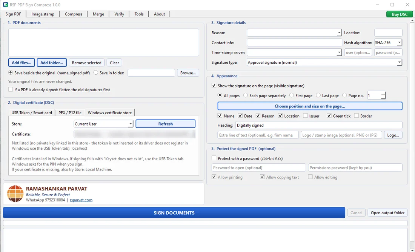Toggle Show the signature on the page
415x252 pixels.
tap(214, 86)
